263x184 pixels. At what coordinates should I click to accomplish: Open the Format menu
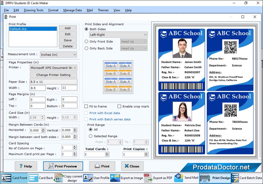coord(53,10)
